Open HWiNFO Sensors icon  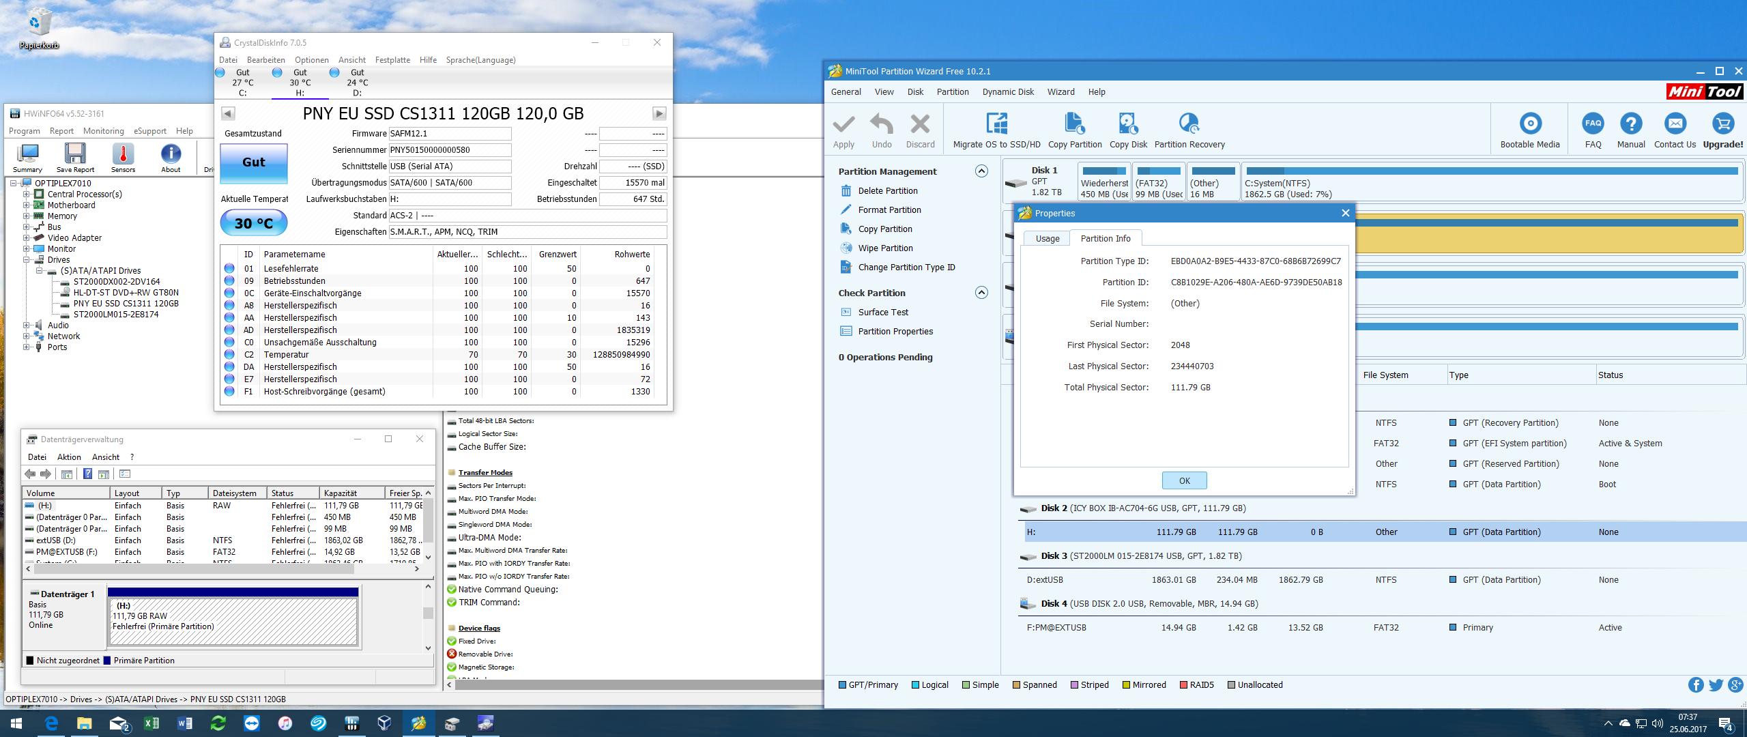123,154
